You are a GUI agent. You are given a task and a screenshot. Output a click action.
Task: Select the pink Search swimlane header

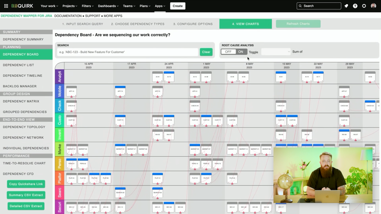(x=59, y=193)
